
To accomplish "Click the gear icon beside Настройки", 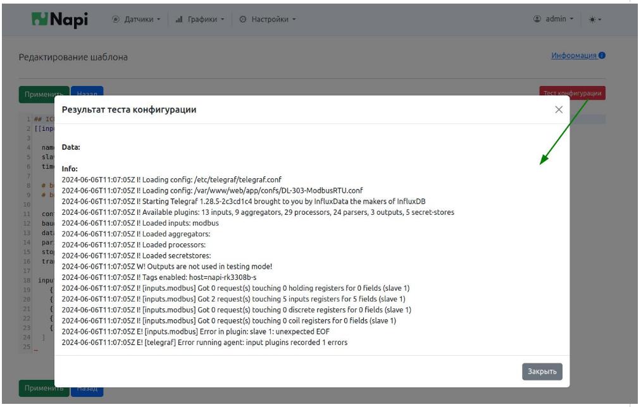I will click(x=243, y=20).
